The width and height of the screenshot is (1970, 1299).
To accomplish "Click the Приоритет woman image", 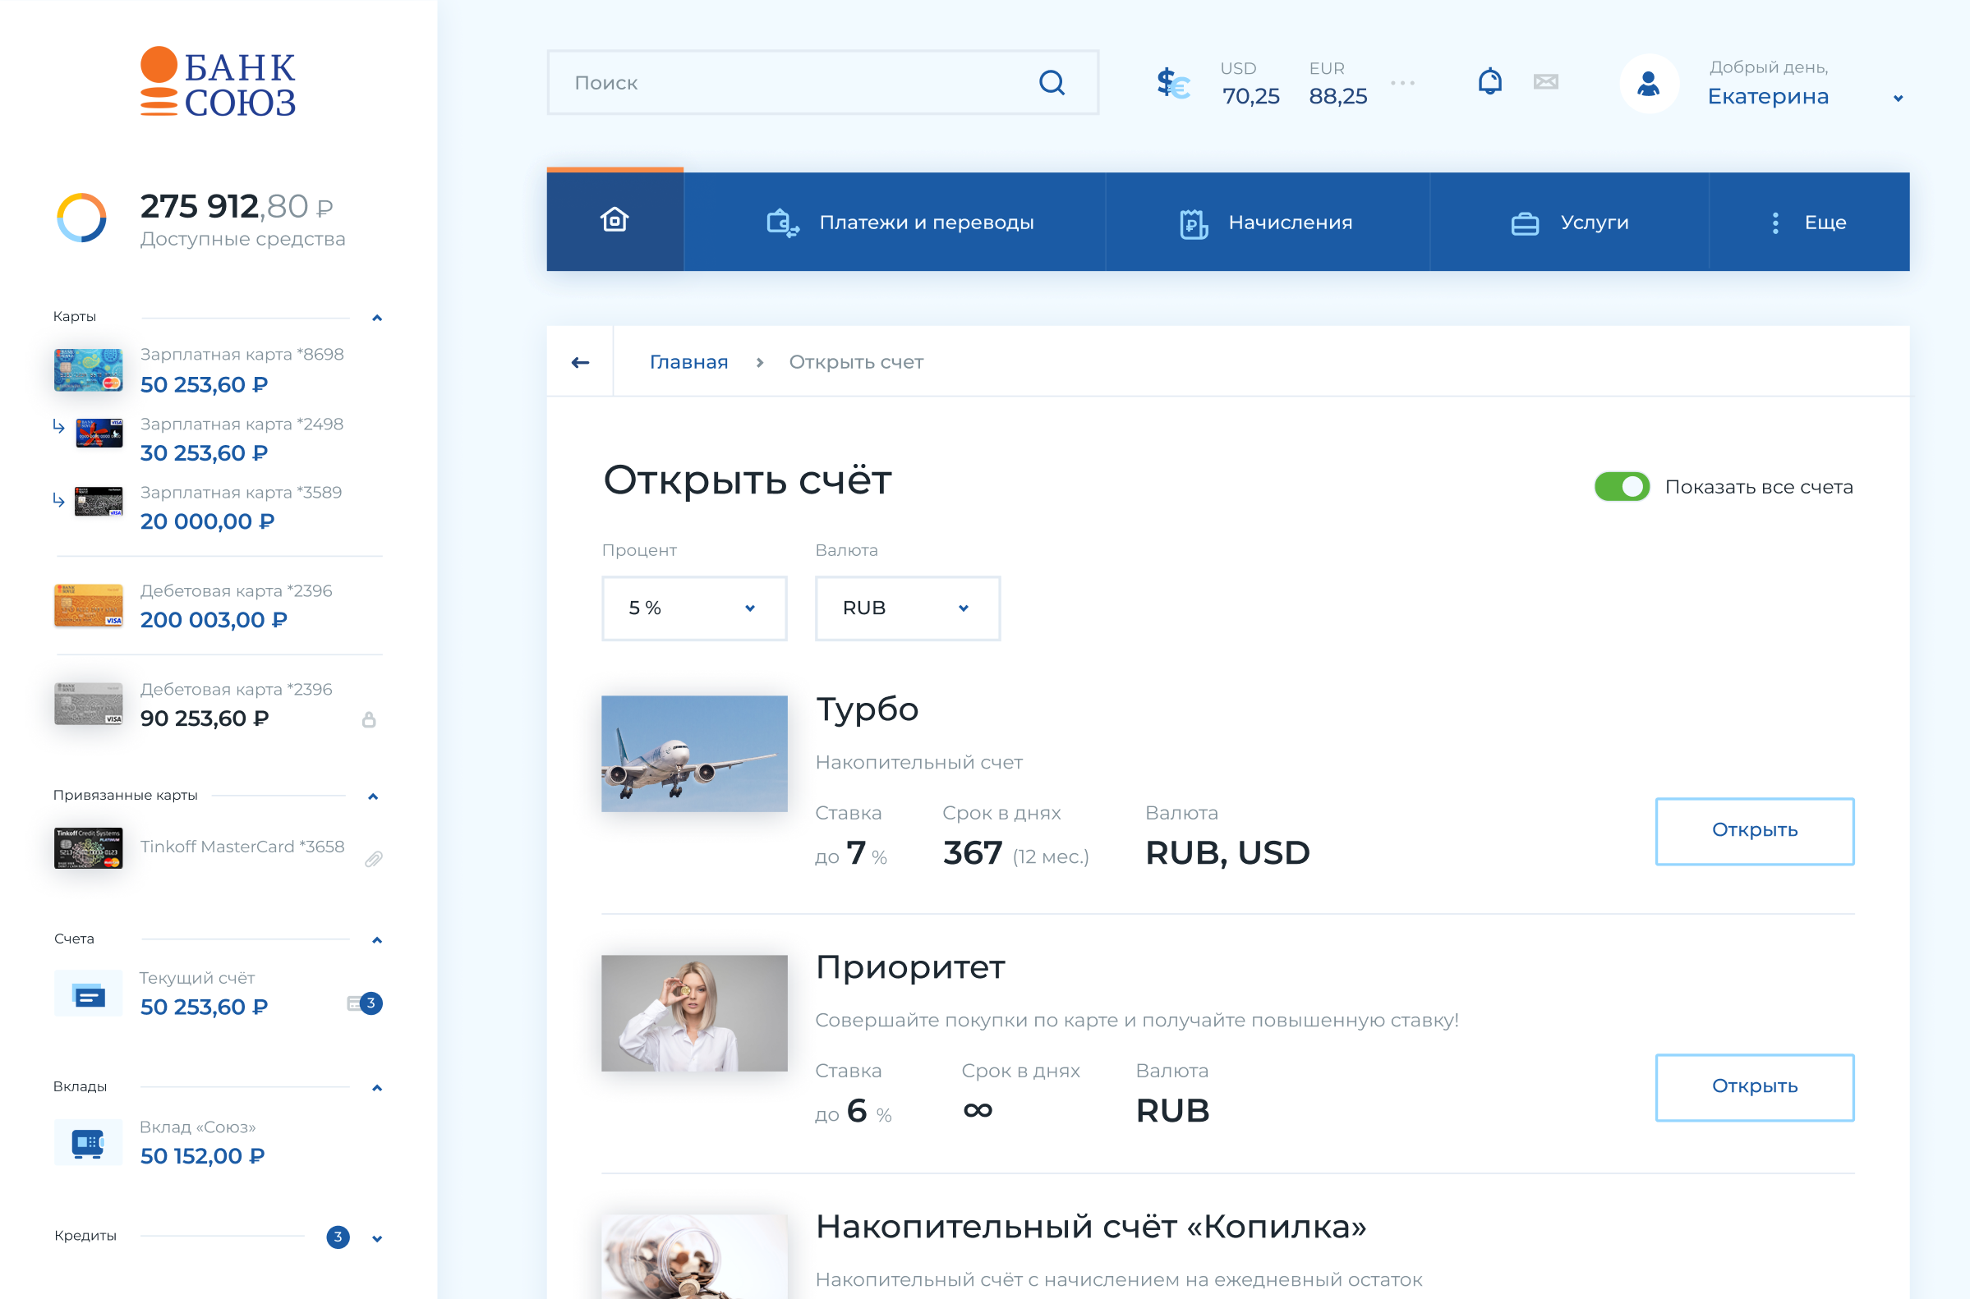I will coord(694,1013).
